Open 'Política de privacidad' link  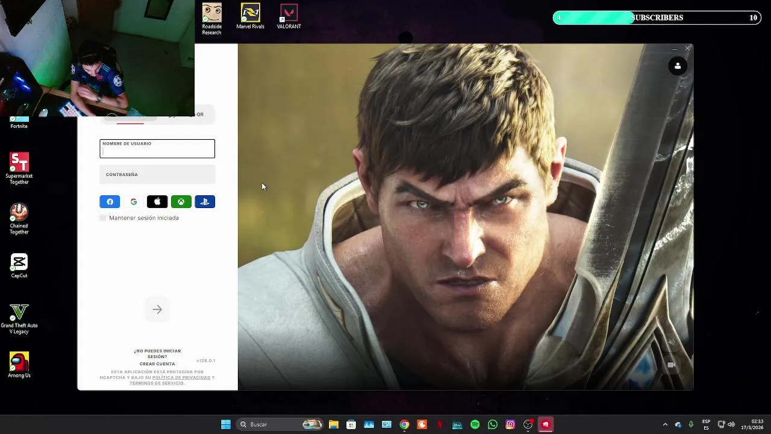pos(181,377)
